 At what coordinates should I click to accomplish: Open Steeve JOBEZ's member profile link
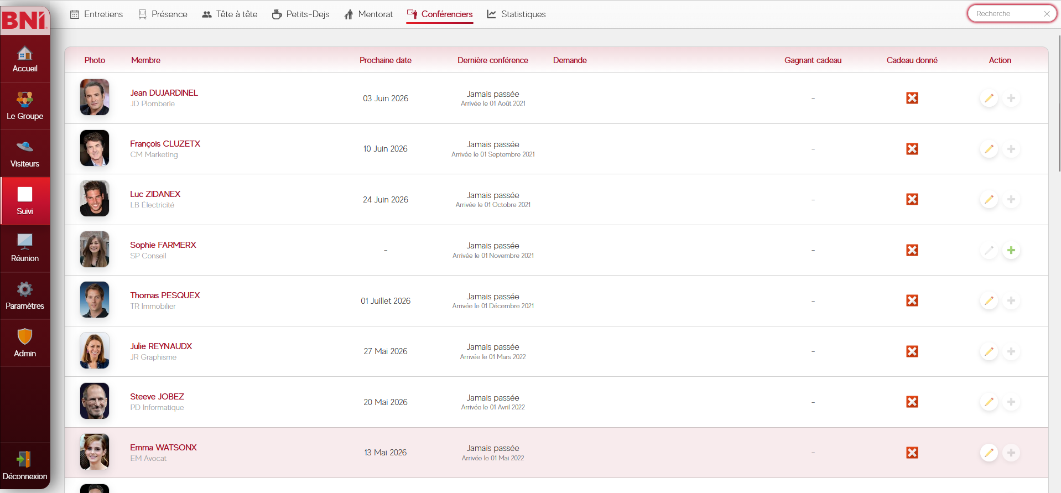pos(157,397)
